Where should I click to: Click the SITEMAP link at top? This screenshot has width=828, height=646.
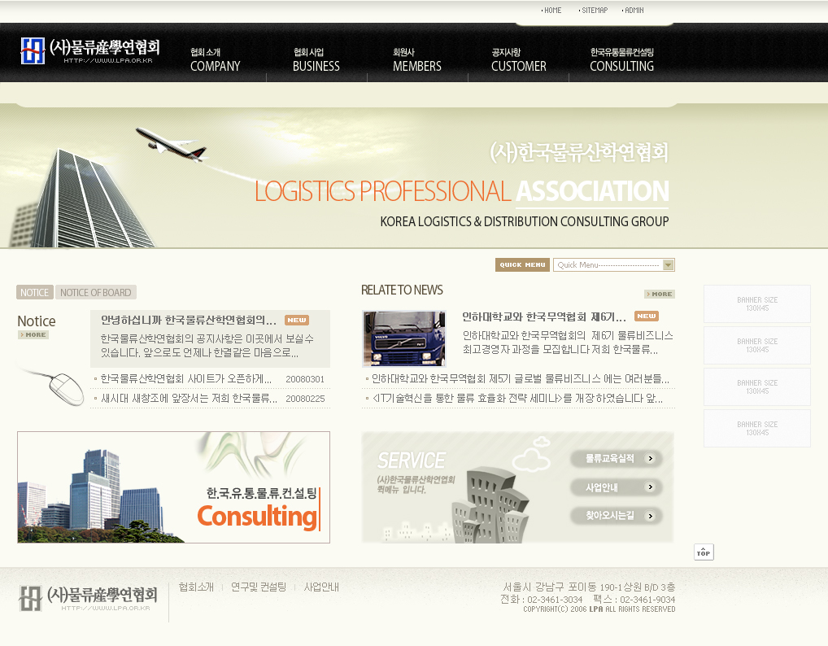[594, 11]
